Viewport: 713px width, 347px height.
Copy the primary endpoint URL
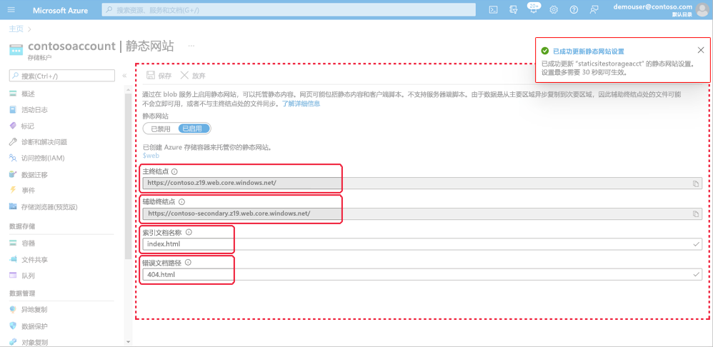click(x=695, y=183)
